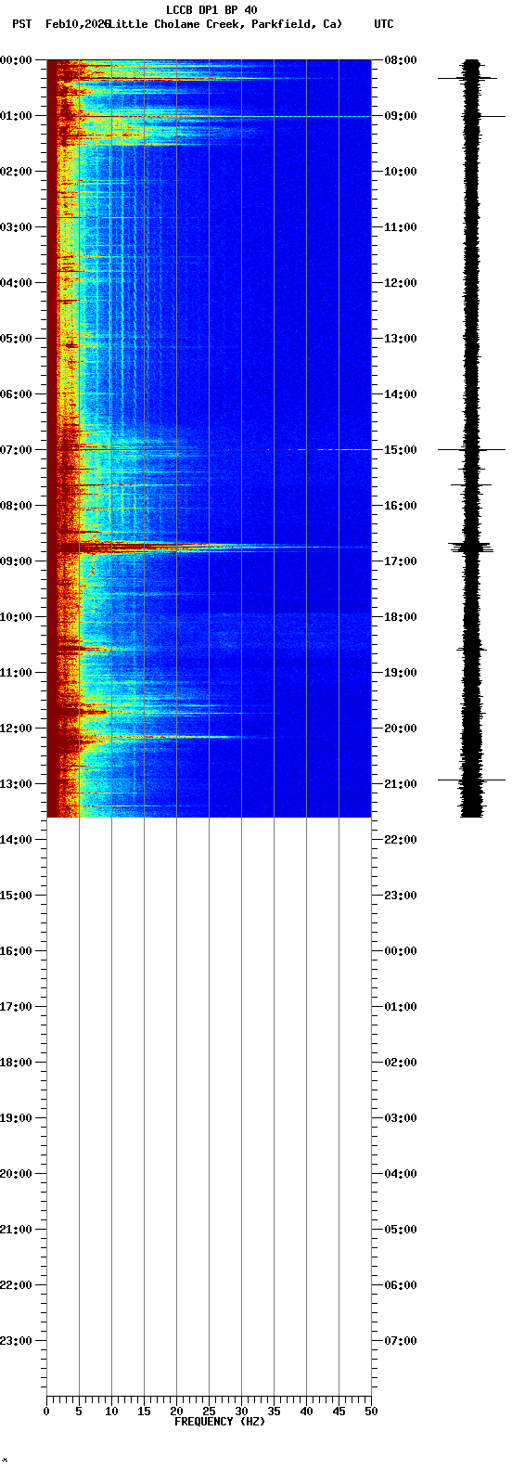
Task: Click the UTC '00:00' time label
Action: [401, 951]
